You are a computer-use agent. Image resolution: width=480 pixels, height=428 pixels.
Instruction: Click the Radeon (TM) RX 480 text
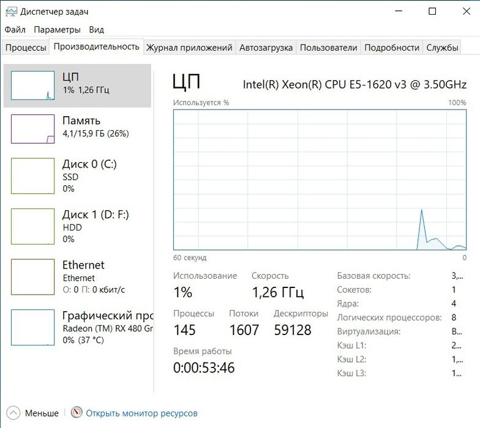click(108, 329)
